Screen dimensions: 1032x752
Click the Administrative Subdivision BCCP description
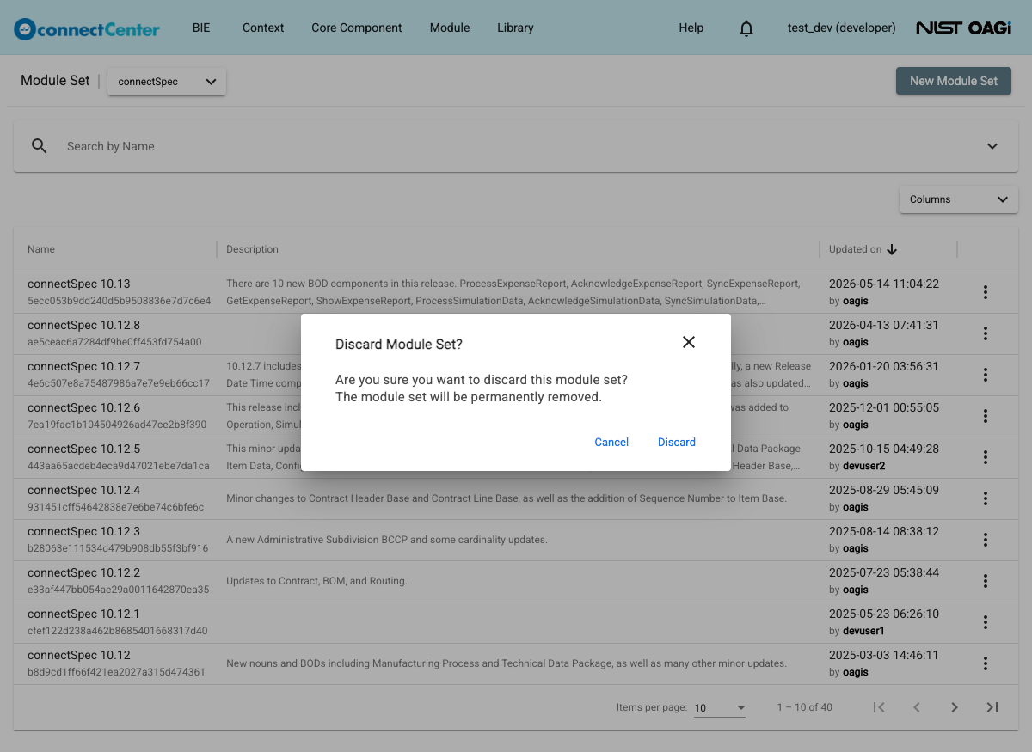(387, 540)
